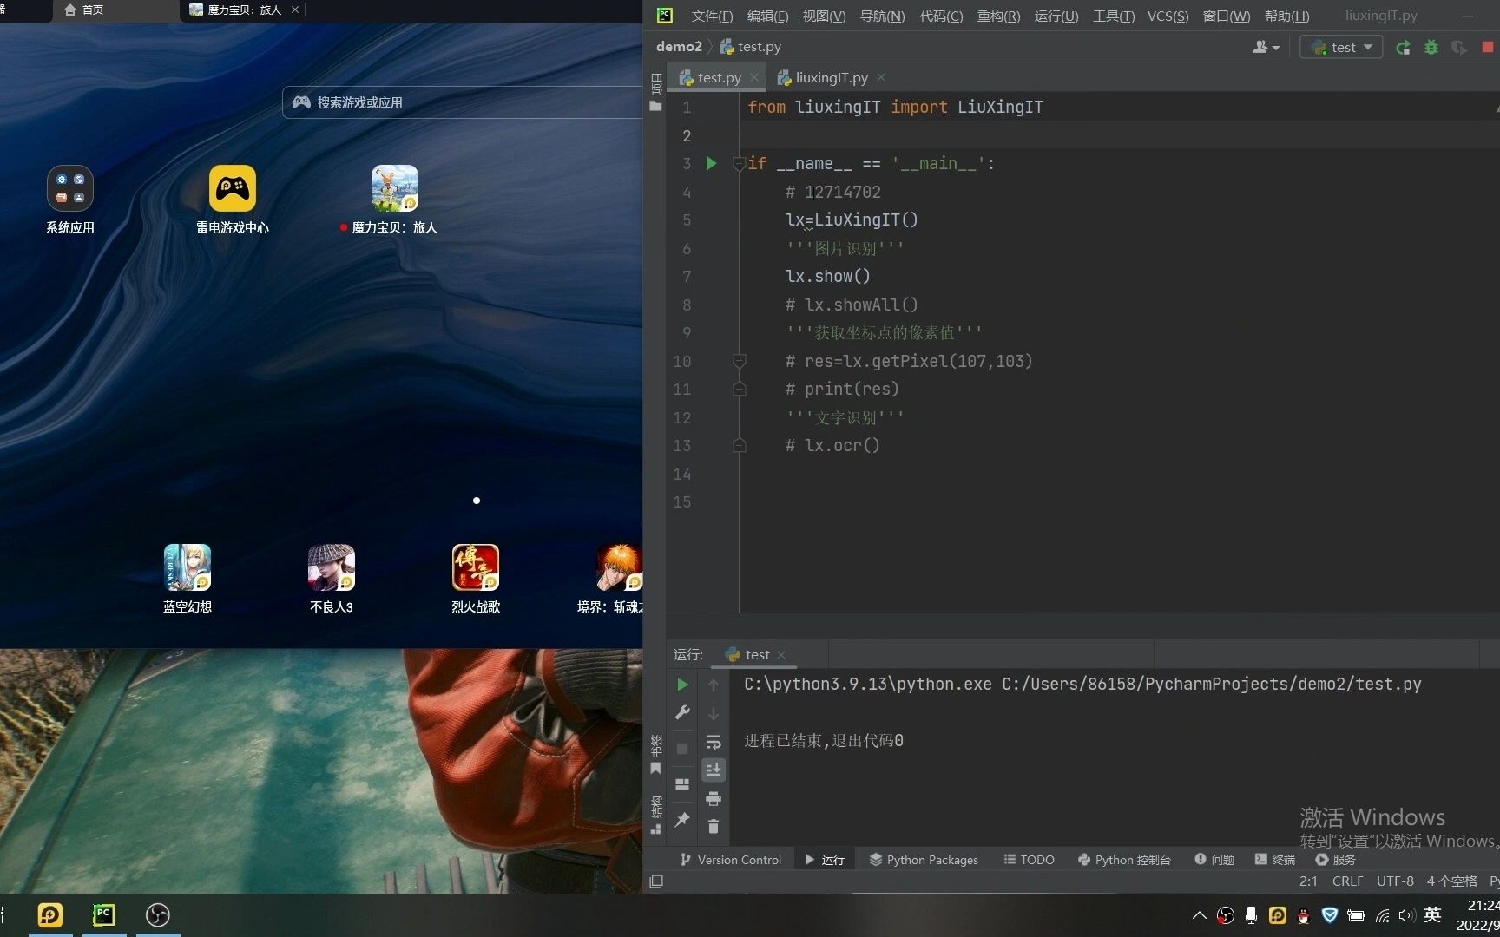Screen dimensions: 1500x937
Task: Click the stop square icon in Run panel
Action: pos(682,748)
